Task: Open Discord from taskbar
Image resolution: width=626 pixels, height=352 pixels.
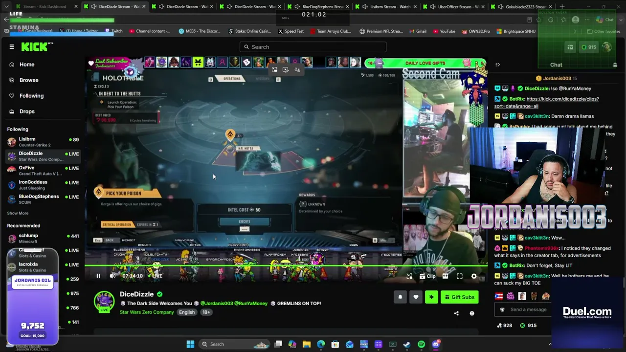Action: point(436,344)
